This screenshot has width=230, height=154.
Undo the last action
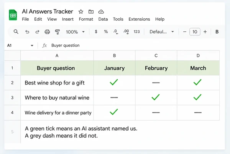click(27, 32)
